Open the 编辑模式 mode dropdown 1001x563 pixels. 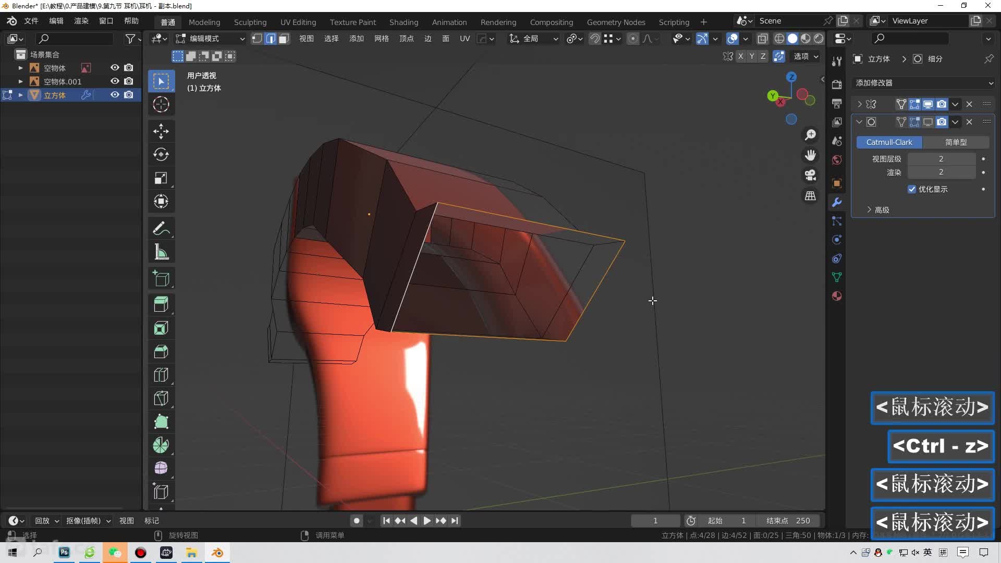tap(210, 39)
